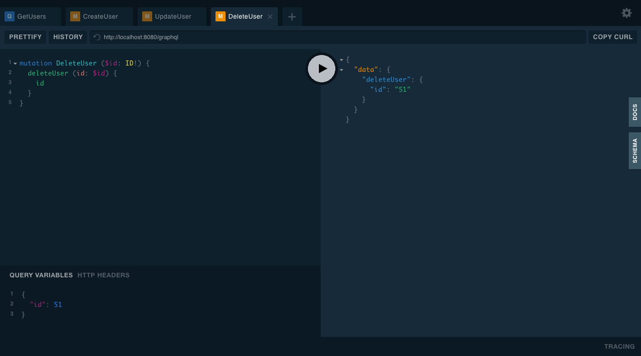Screen dimensions: 641x356
Task: Open the DOCS sidebar panel
Action: [x=635, y=112]
